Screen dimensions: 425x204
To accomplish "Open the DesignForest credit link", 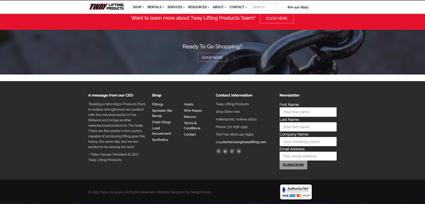I will (200, 192).
